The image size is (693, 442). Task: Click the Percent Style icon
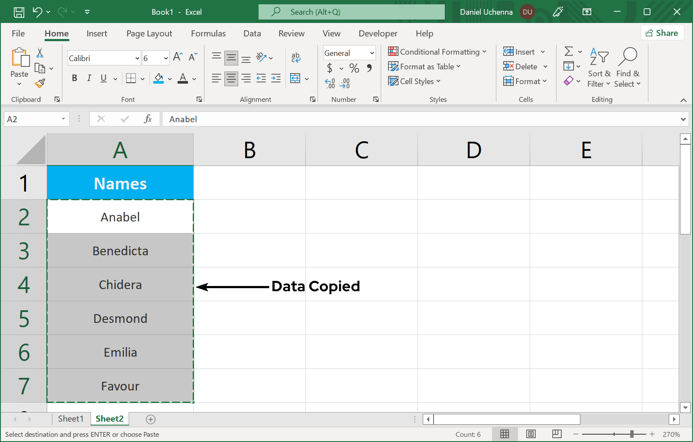[354, 68]
